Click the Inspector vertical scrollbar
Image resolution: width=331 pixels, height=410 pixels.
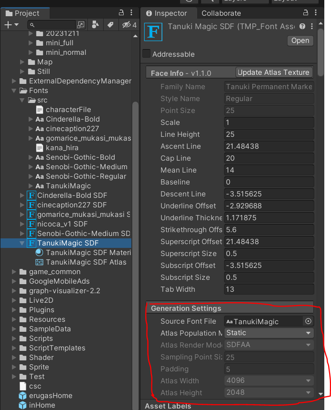click(x=320, y=52)
